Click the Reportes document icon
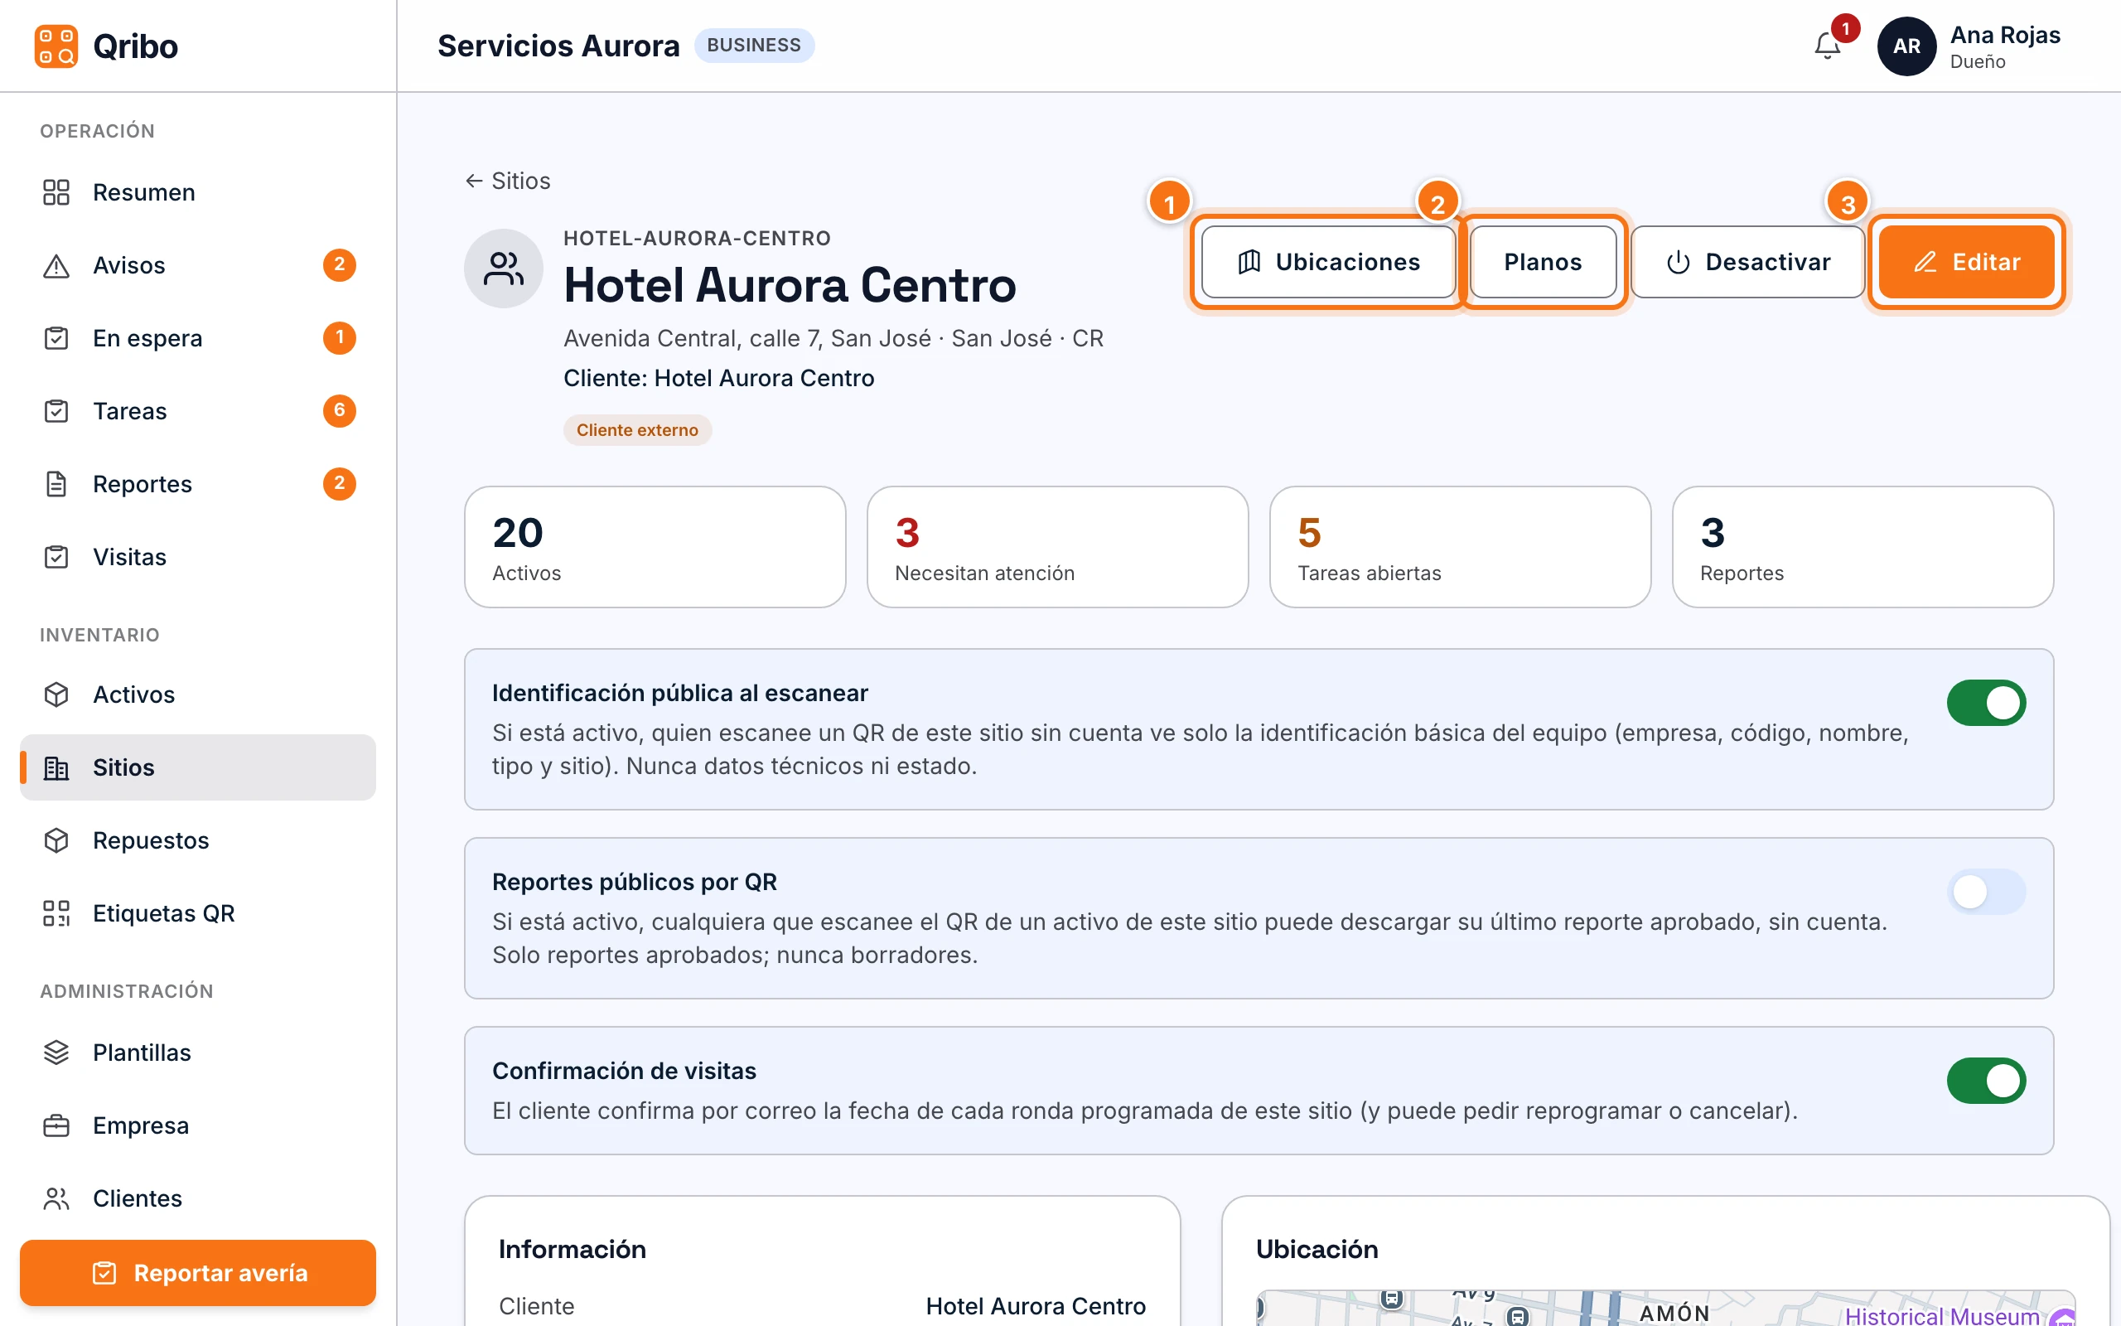The height and width of the screenshot is (1326, 2121). click(56, 483)
